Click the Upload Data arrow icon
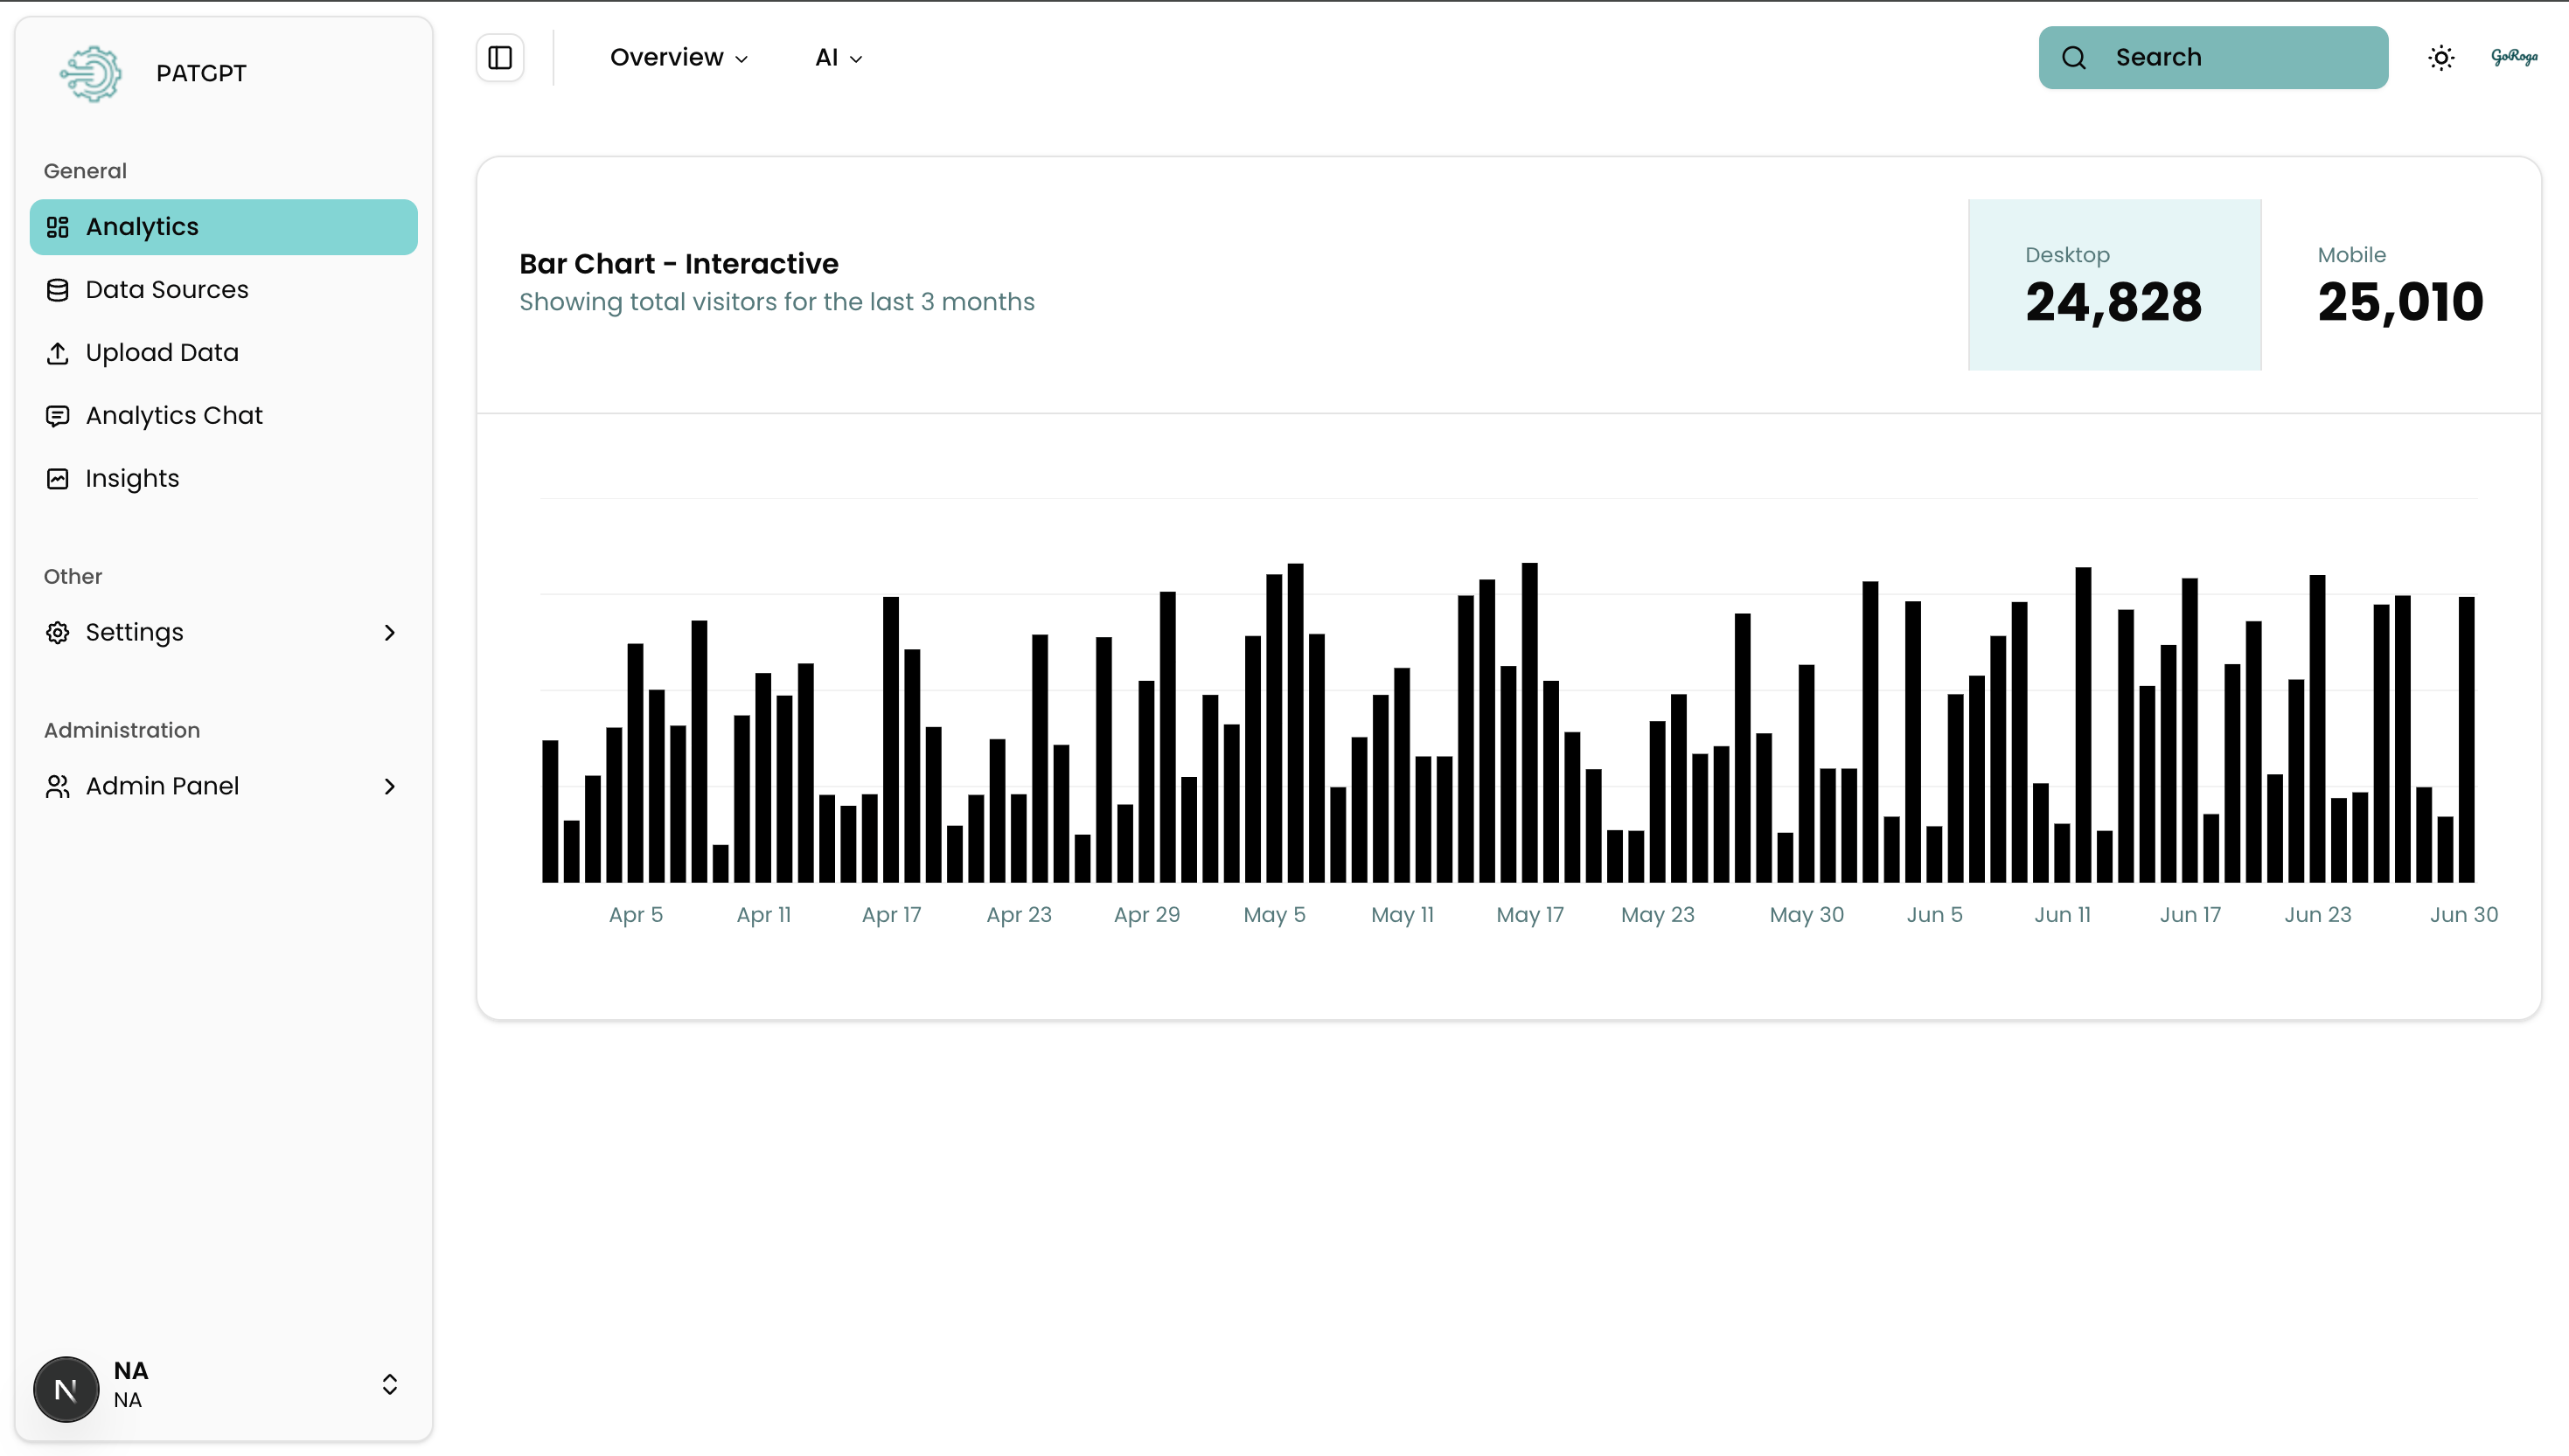 (58, 353)
